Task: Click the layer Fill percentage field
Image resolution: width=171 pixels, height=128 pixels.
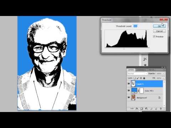Action: pyautogui.click(x=159, y=78)
